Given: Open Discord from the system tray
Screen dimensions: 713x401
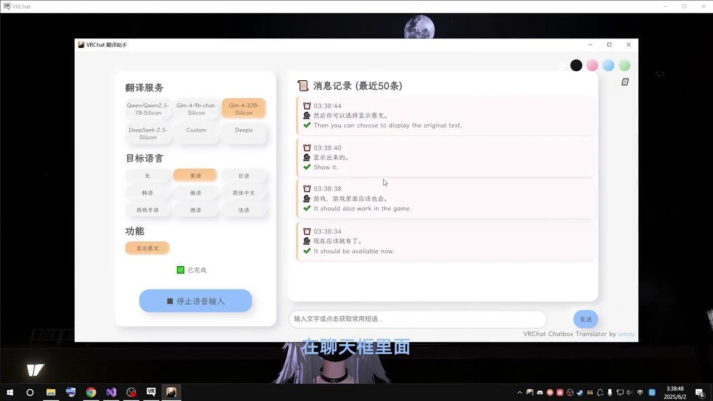Looking at the screenshot, I should click(x=540, y=393).
